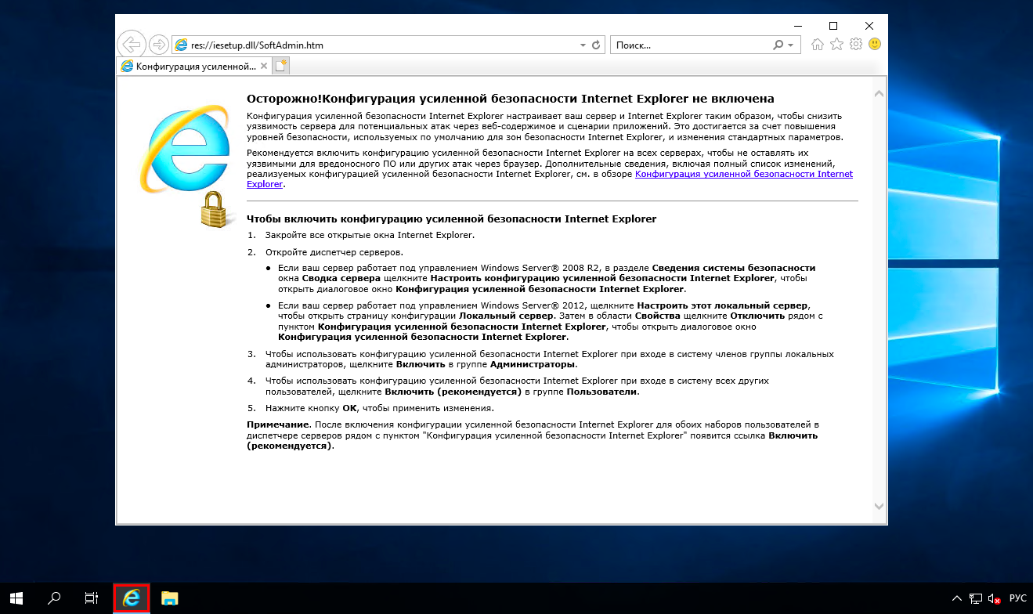Open the Home page icon

[818, 45]
